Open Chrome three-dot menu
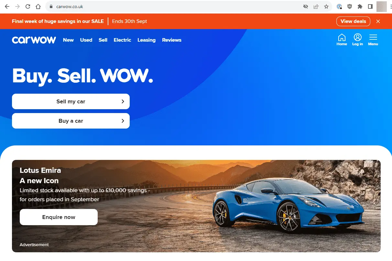The height and width of the screenshot is (261, 392). click(390, 6)
